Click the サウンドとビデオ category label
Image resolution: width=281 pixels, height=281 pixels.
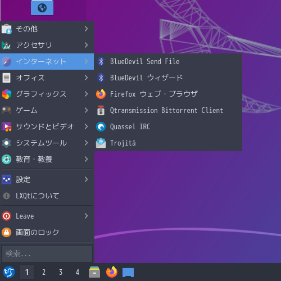[45, 126]
